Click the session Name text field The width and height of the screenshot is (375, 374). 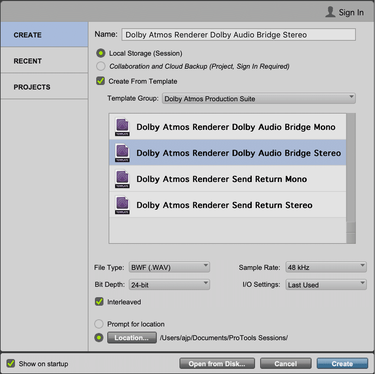point(238,35)
